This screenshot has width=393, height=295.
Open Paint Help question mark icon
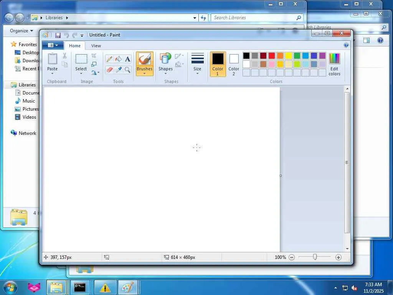click(346, 45)
